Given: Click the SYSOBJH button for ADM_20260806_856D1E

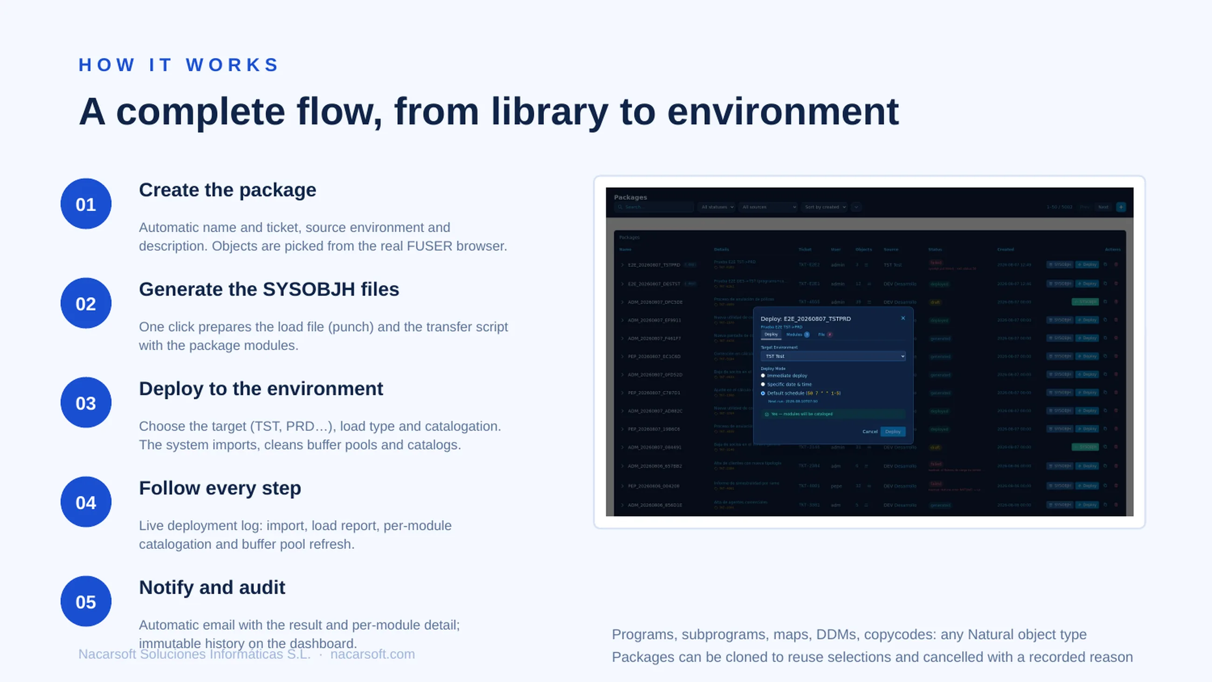Looking at the screenshot, I should pos(1060,505).
